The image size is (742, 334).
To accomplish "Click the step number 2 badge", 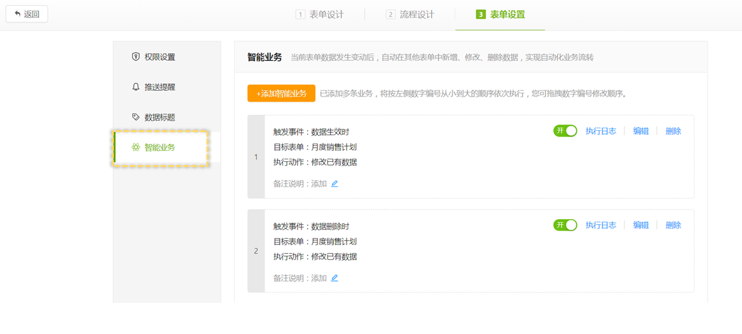I will 390,14.
